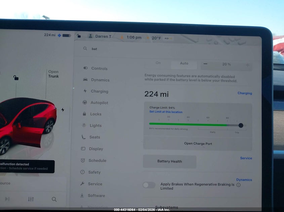
Task: Open the media equalizer settings icon
Action: pyautogui.click(x=31, y=199)
